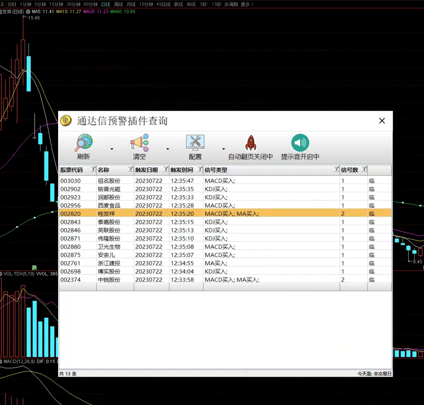Click the round icon beside 桂发祥(日线)
424x405 pixels.
coord(28,12)
